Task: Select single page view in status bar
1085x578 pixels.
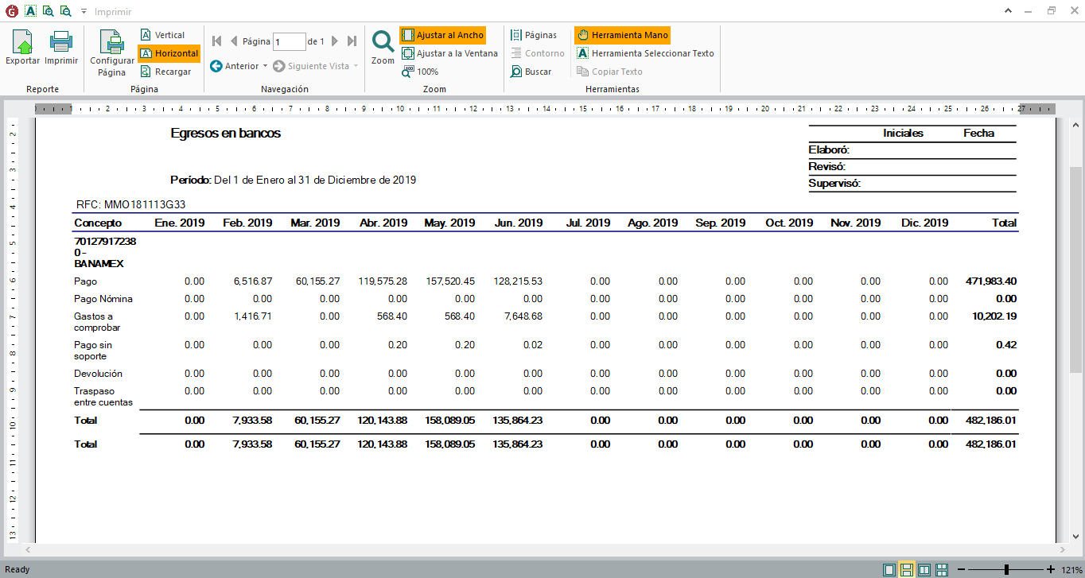Action: coord(889,569)
